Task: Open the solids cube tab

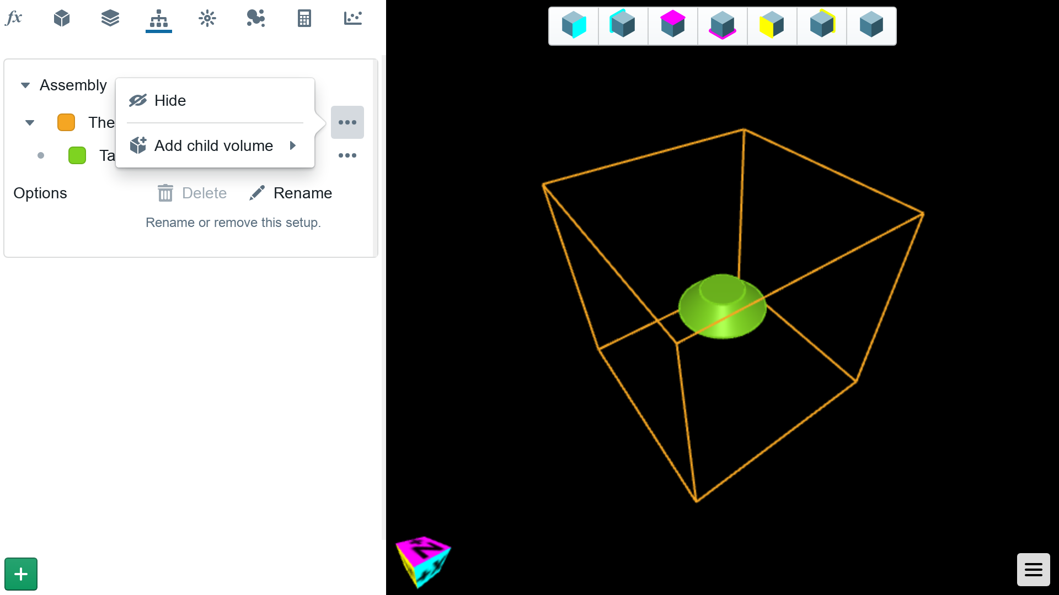Action: pyautogui.click(x=62, y=18)
